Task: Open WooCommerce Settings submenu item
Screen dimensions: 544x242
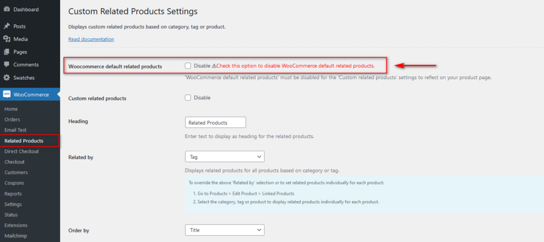Action: pyautogui.click(x=13, y=204)
